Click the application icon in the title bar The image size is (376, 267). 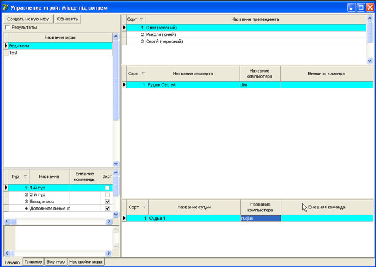tap(6, 8)
